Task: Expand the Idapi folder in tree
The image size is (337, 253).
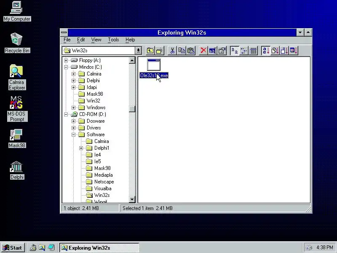Action: (73, 87)
